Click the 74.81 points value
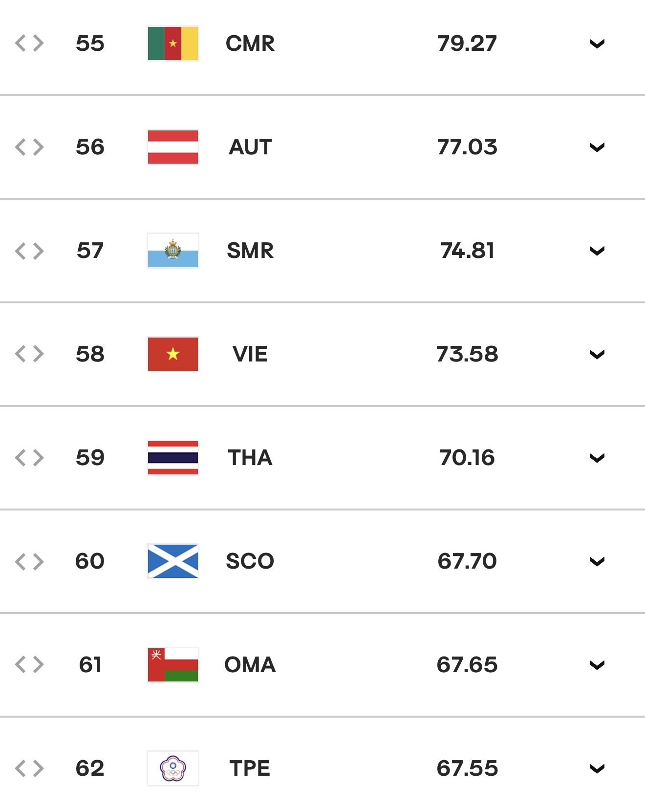 (x=468, y=251)
